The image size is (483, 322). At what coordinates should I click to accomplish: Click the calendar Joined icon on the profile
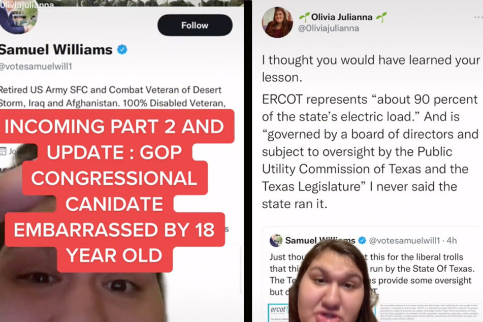click(3, 151)
